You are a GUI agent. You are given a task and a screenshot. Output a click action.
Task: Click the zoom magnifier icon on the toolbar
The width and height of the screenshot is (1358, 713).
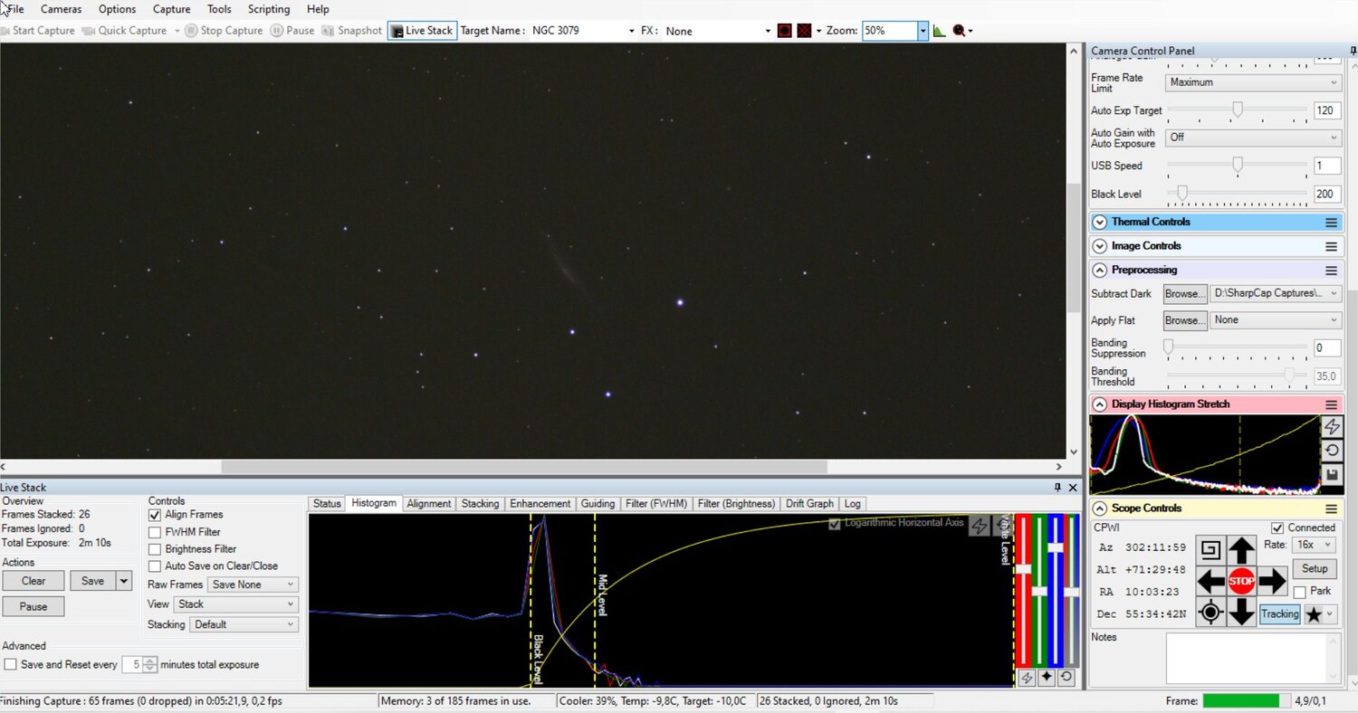(959, 30)
